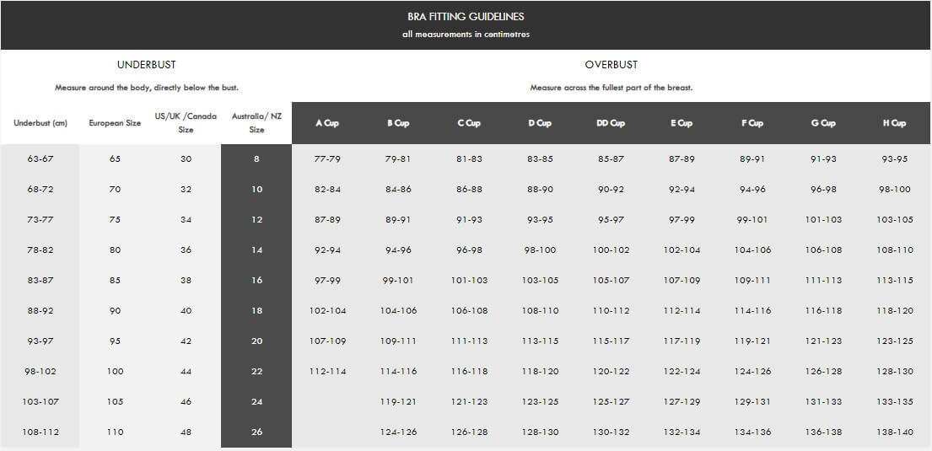The width and height of the screenshot is (932, 451).
Task: Click underbust range 63-67 cell
Action: pyautogui.click(x=40, y=159)
